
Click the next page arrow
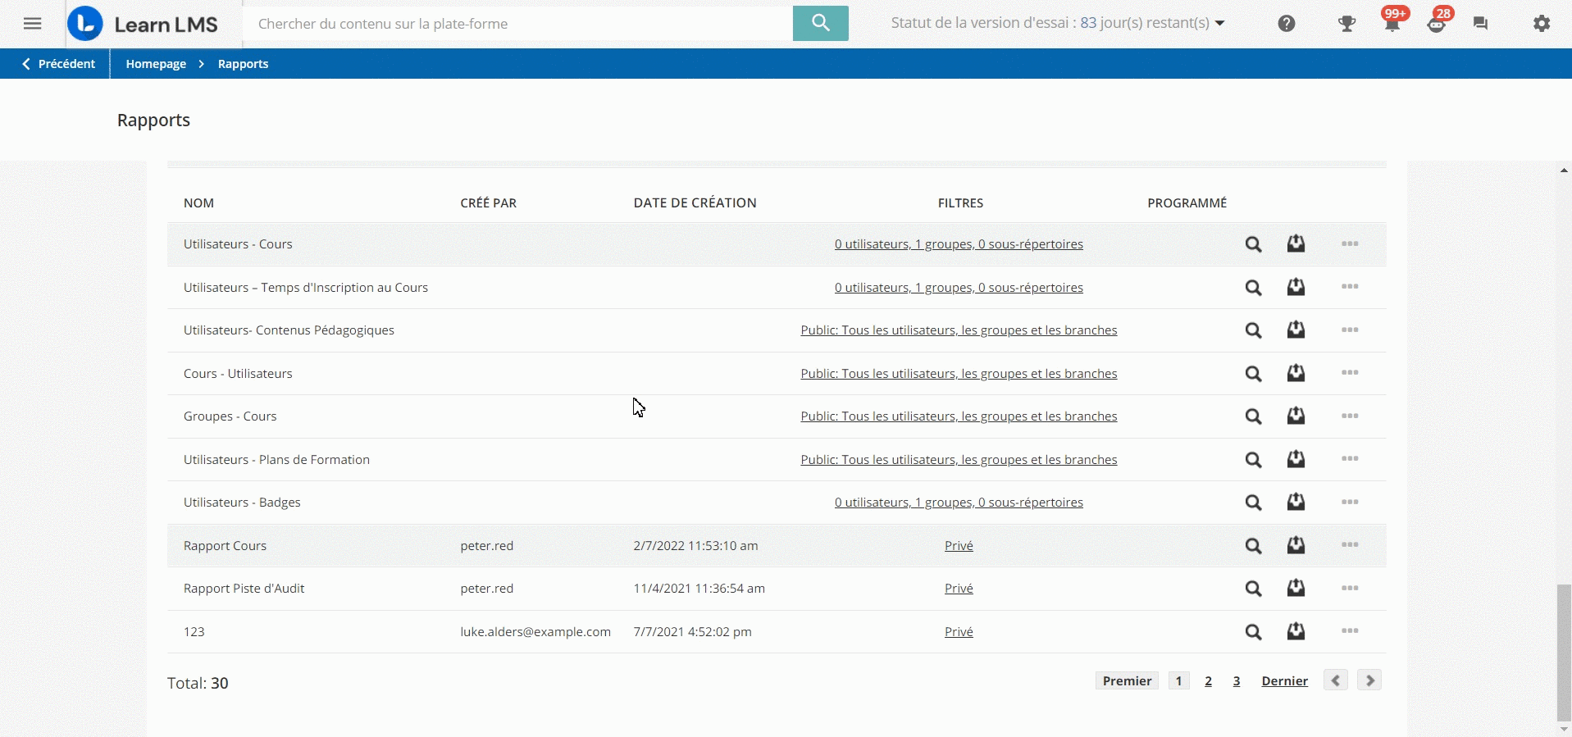pyautogui.click(x=1369, y=681)
